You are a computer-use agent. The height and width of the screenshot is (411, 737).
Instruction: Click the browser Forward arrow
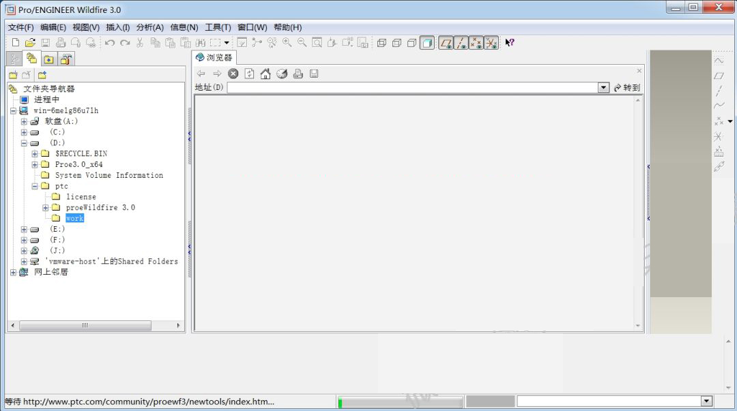click(x=217, y=74)
